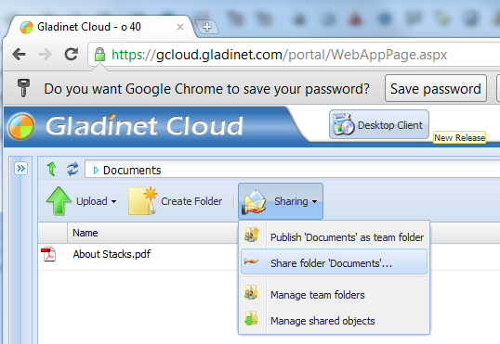The image size is (500, 344).
Task: Click the New Release label
Action: click(459, 138)
